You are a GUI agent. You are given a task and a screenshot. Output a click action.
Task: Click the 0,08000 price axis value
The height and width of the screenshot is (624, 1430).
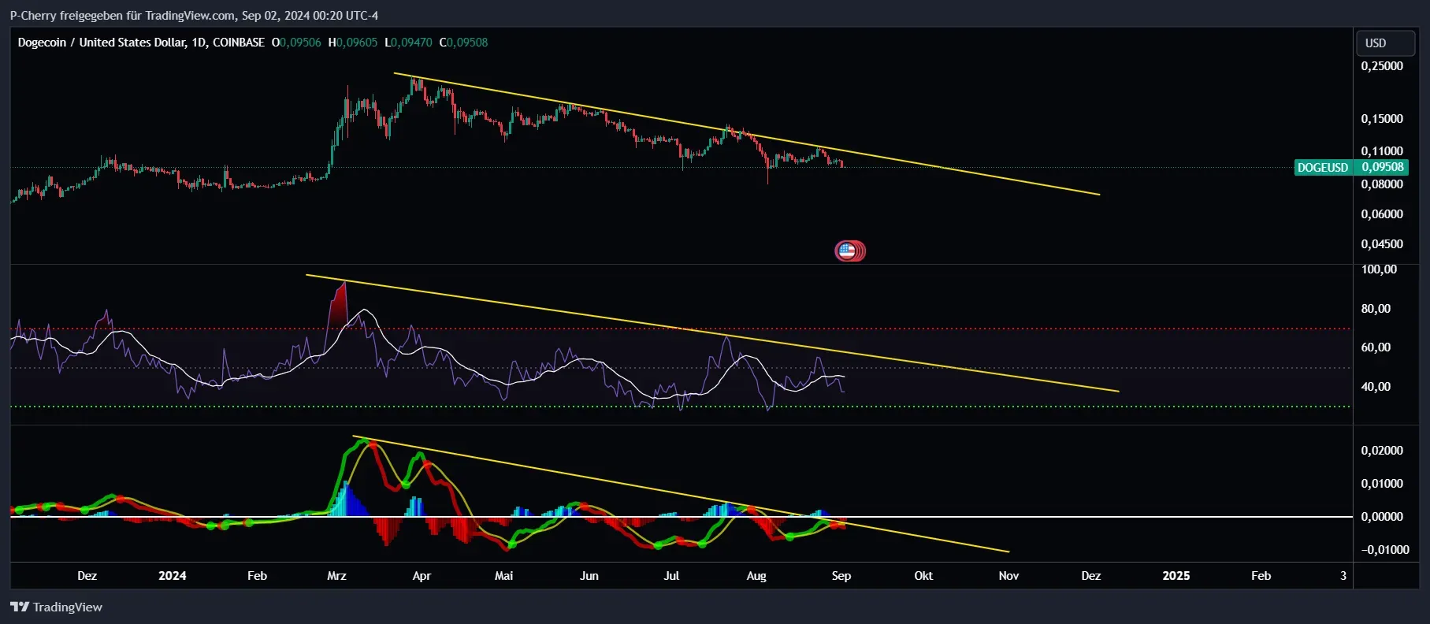point(1382,184)
